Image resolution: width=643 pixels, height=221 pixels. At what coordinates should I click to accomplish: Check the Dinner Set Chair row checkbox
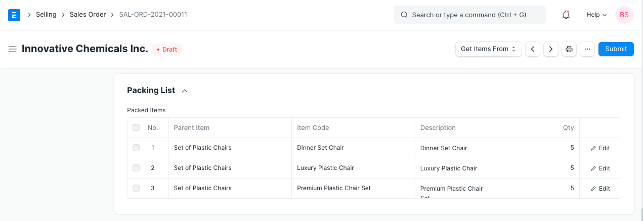tap(136, 148)
